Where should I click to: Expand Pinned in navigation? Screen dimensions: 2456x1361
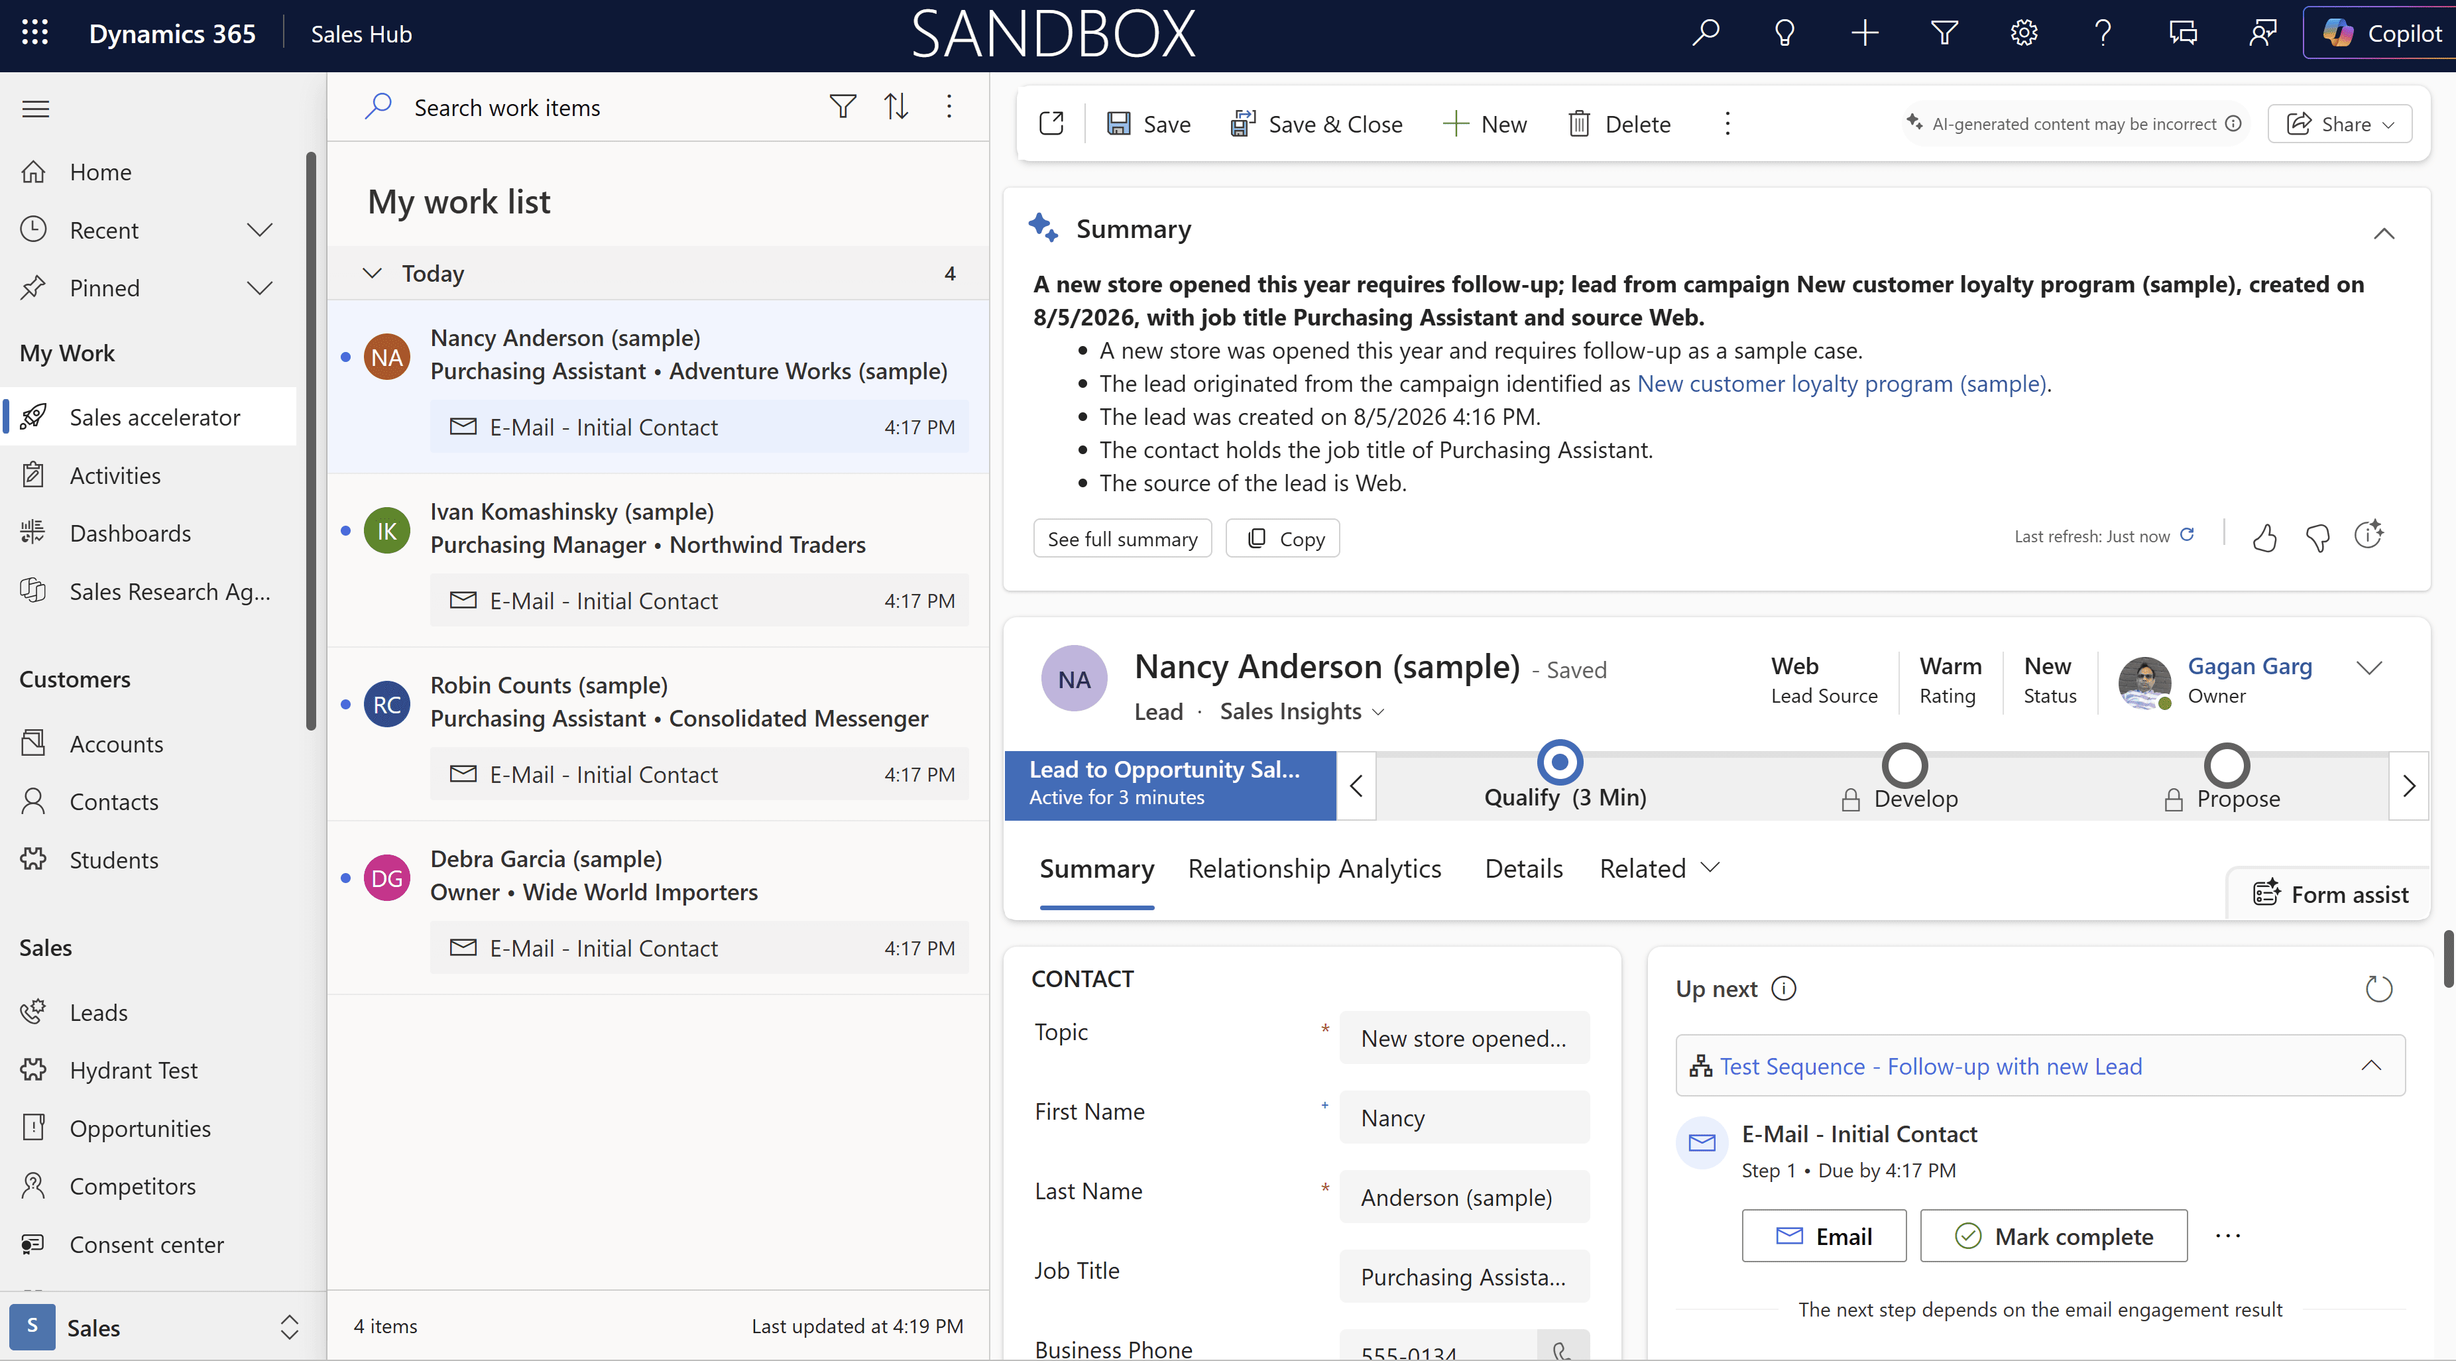[x=259, y=288]
